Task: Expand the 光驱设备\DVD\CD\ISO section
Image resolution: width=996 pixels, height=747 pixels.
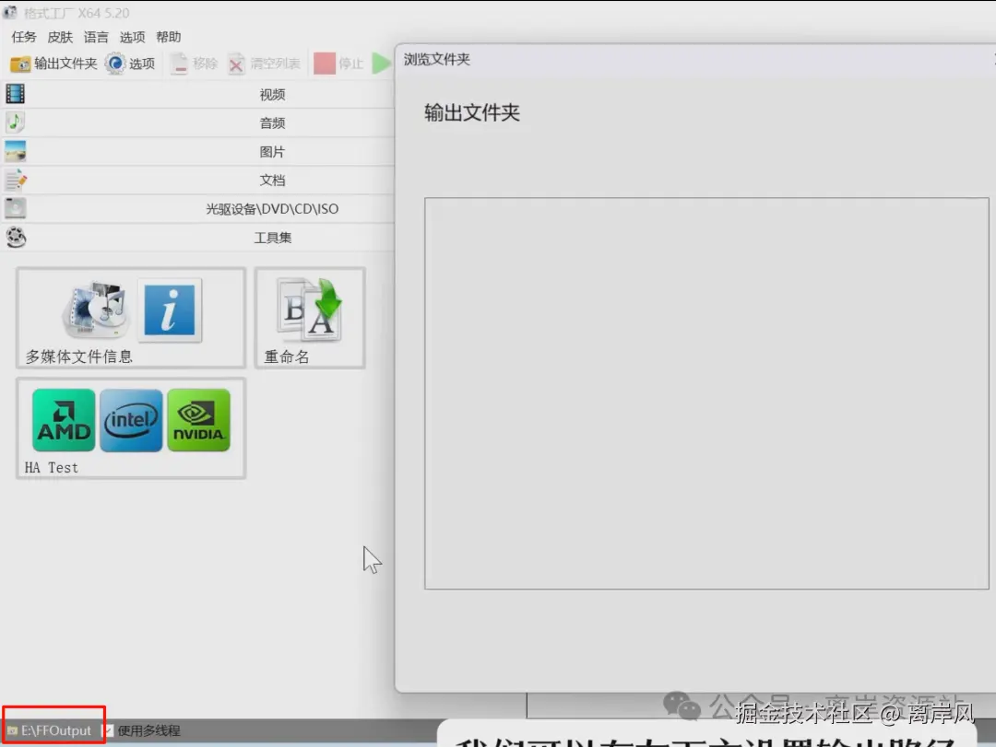Action: tap(273, 208)
